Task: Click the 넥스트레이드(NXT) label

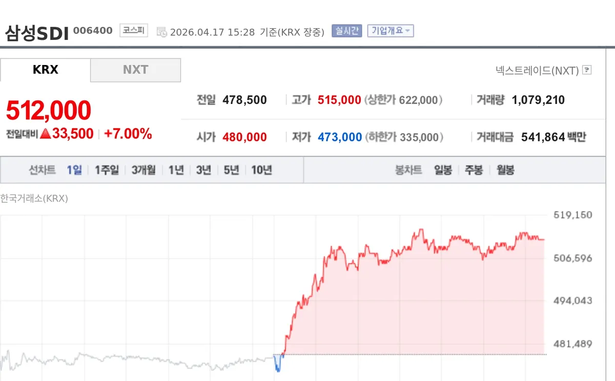Action: (537, 70)
